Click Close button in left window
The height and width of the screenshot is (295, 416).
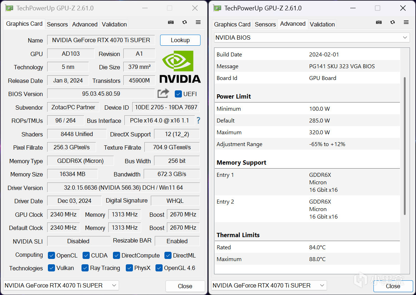pyautogui.click(x=185, y=286)
